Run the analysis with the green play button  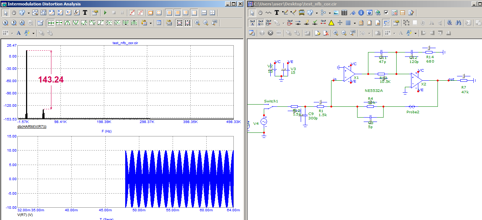point(105,13)
